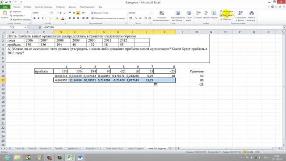Click the Format cells (Формат) icon
The width and height of the screenshot is (286, 161).
coord(214,13)
